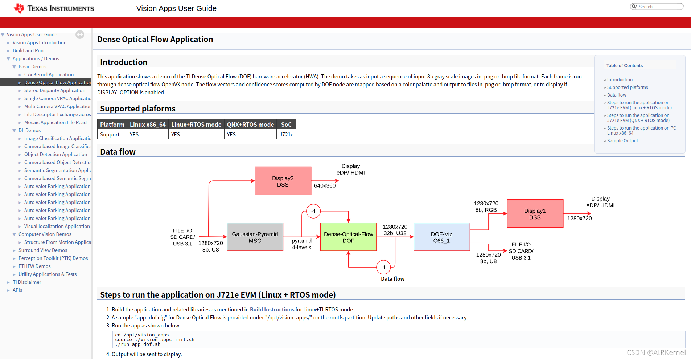Expand the Surround View Demos node arrow
Screen dimensions: 691x359
point(14,250)
